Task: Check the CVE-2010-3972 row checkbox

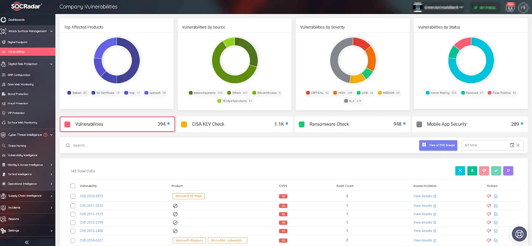Action: coord(73,196)
